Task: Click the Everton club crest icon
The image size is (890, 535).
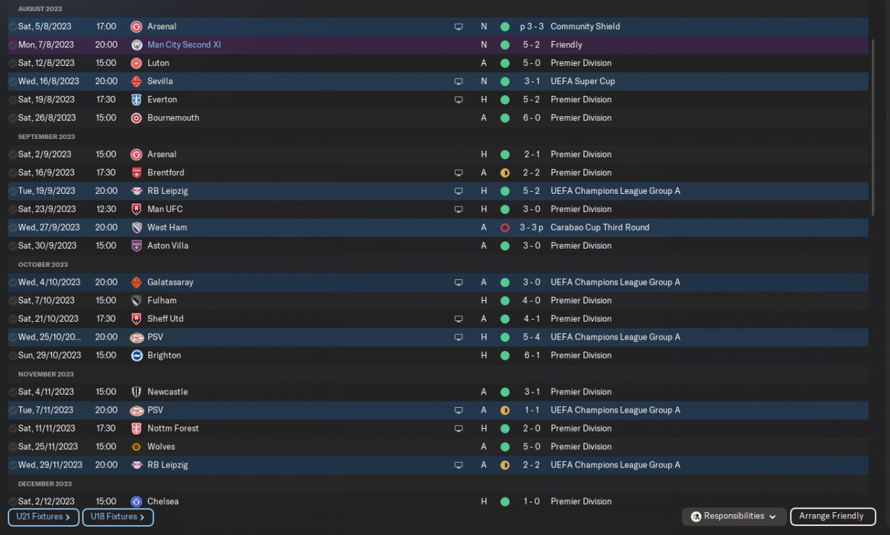Action: (x=136, y=99)
